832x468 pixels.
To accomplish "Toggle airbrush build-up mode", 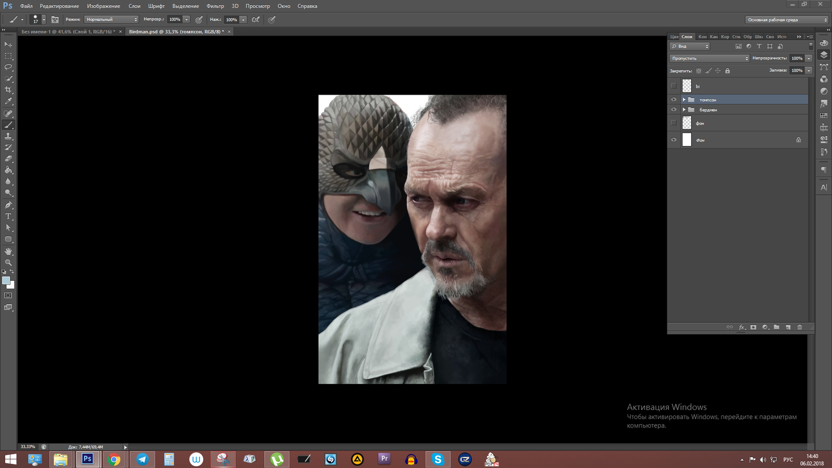I will coord(256,20).
